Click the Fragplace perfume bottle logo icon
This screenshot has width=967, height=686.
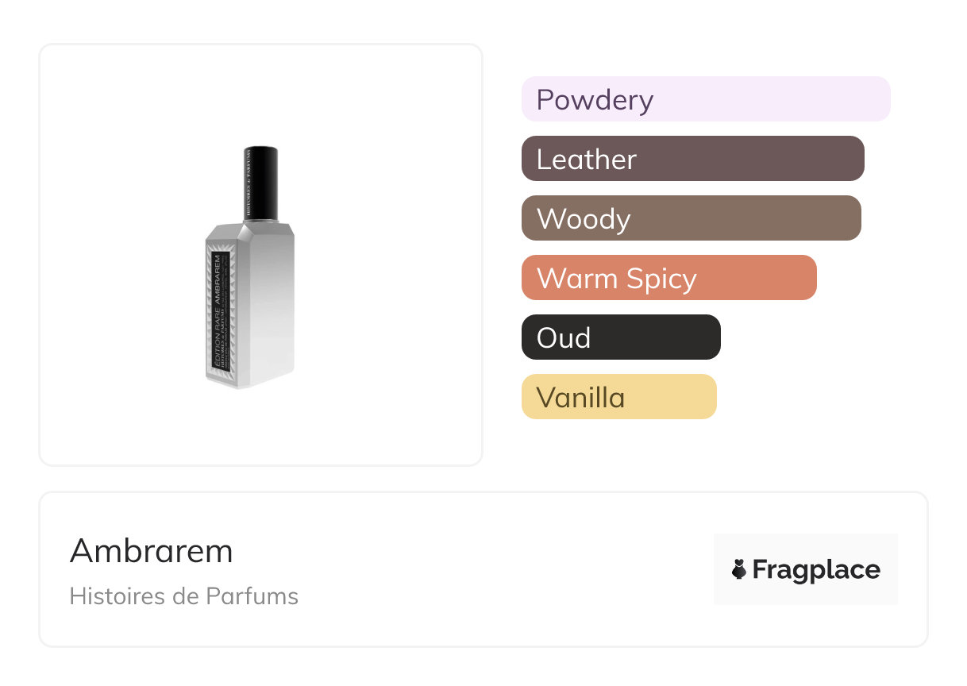(739, 569)
